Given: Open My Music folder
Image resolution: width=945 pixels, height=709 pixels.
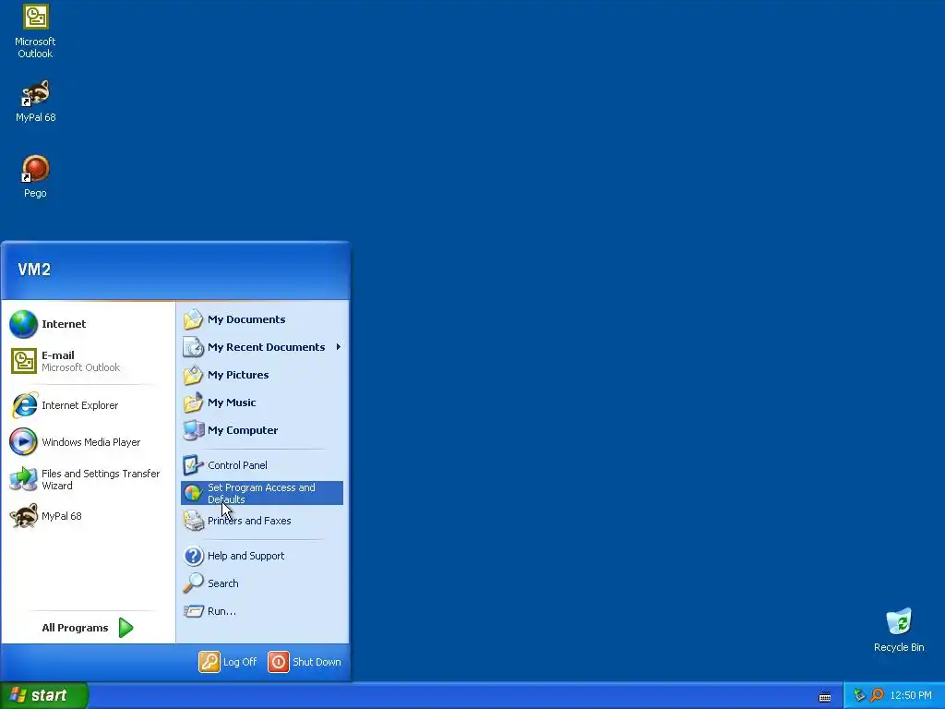Looking at the screenshot, I should pos(262,403).
